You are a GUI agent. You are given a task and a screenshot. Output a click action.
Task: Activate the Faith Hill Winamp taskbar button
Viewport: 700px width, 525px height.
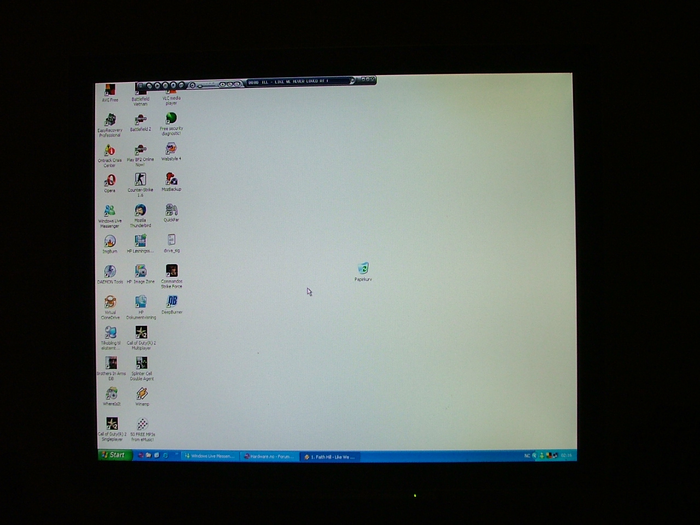tap(330, 457)
